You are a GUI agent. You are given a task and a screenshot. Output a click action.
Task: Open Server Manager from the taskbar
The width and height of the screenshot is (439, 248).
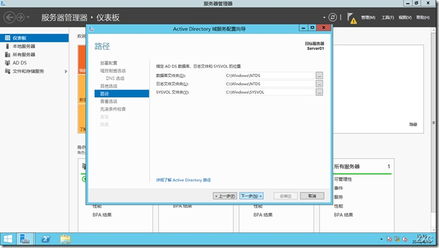coord(25,239)
